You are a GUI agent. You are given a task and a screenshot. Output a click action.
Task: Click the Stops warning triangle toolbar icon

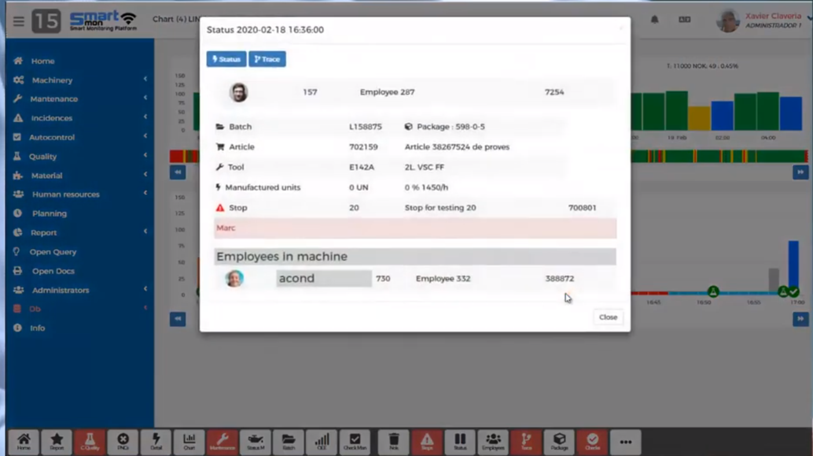click(x=426, y=442)
